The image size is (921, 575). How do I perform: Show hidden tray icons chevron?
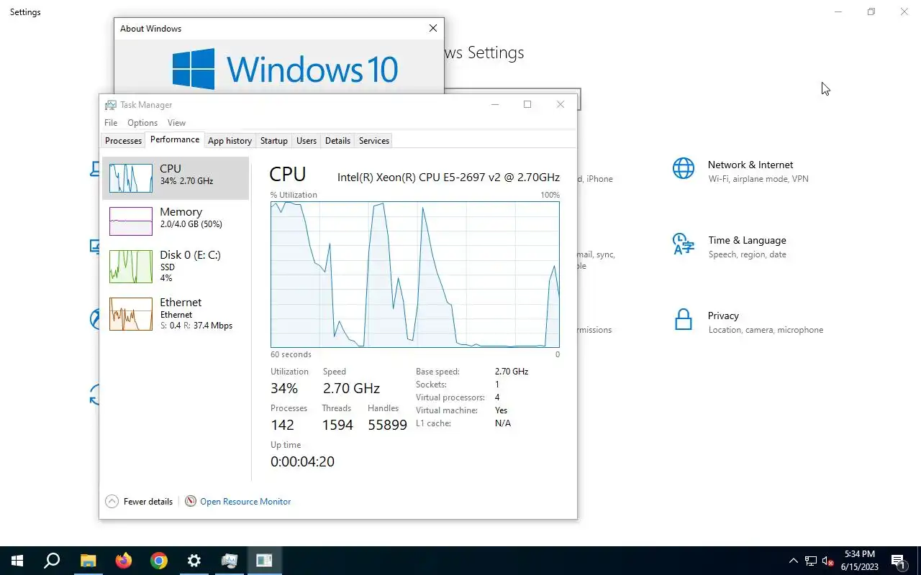click(794, 561)
